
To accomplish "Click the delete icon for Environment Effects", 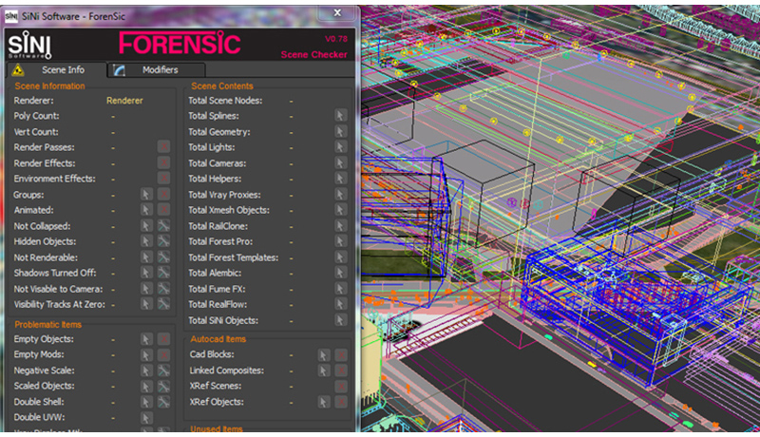I will tap(163, 179).
